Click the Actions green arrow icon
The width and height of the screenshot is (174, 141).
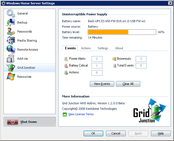pyautogui.click(x=66, y=73)
